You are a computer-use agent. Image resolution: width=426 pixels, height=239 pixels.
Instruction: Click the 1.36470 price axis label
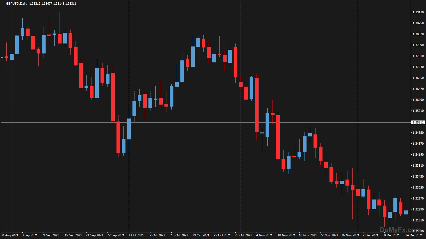pos(418,89)
